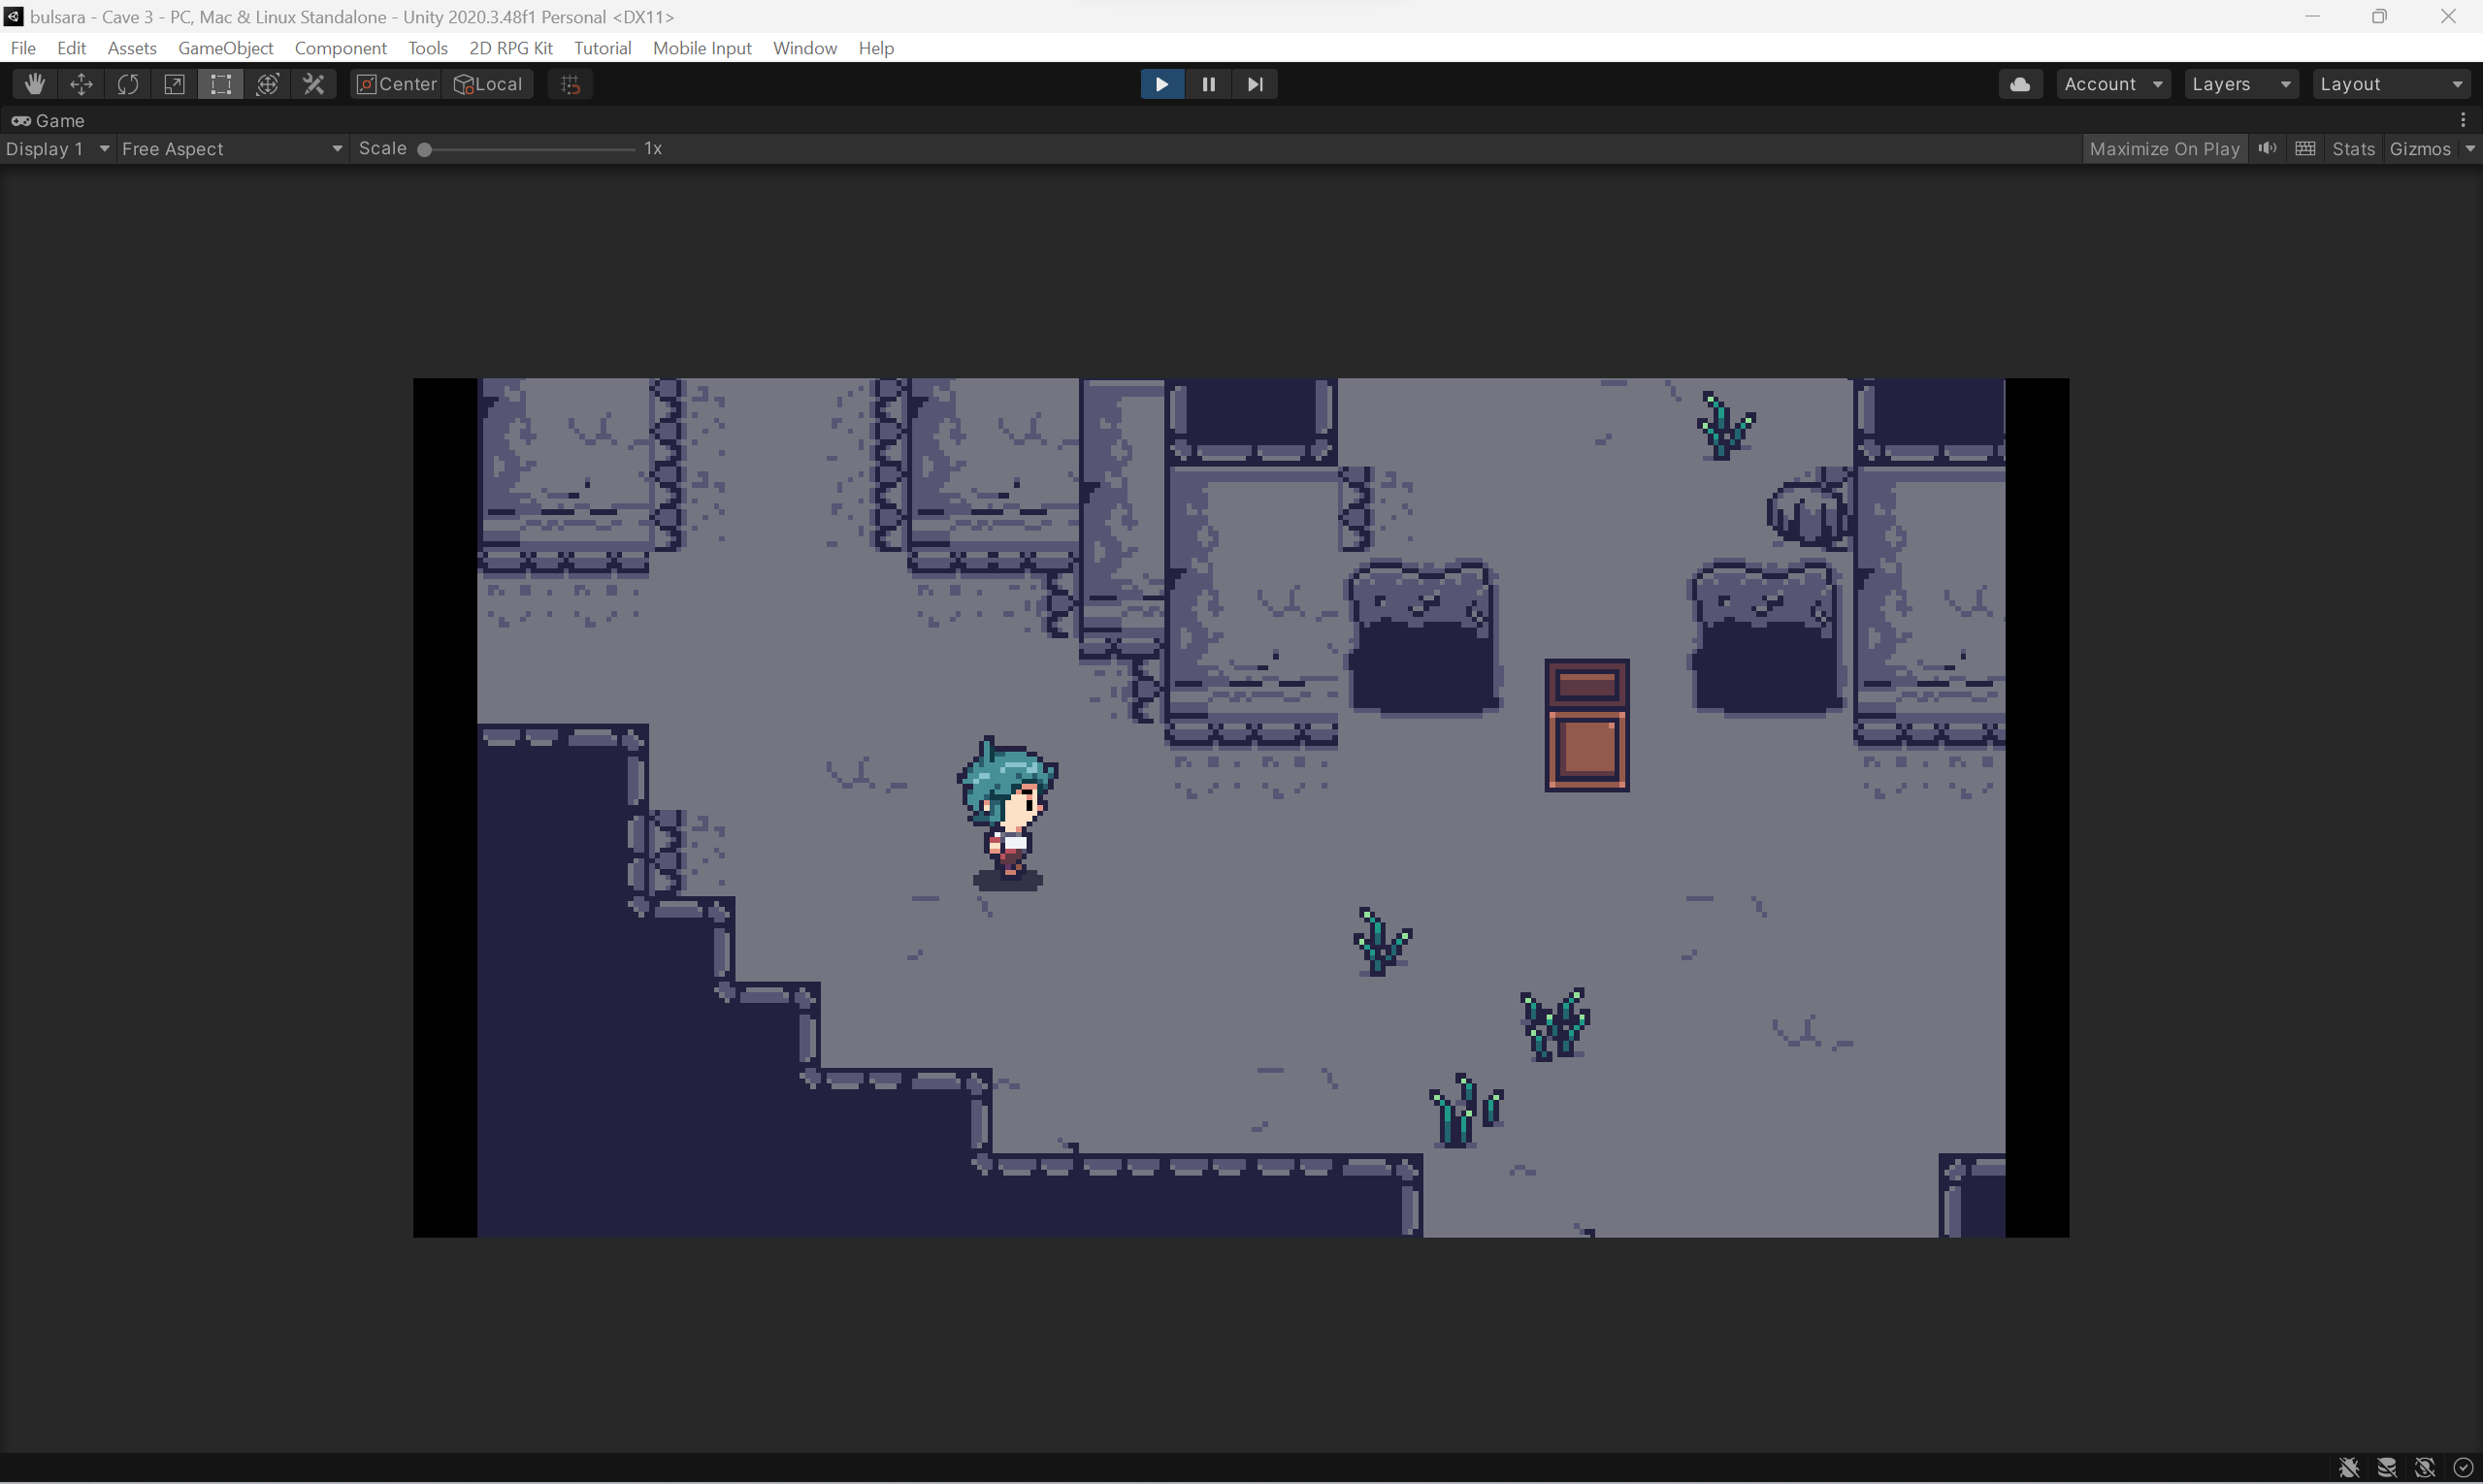The image size is (2483, 1484).
Task: Toggle Play mode
Action: 1161,84
